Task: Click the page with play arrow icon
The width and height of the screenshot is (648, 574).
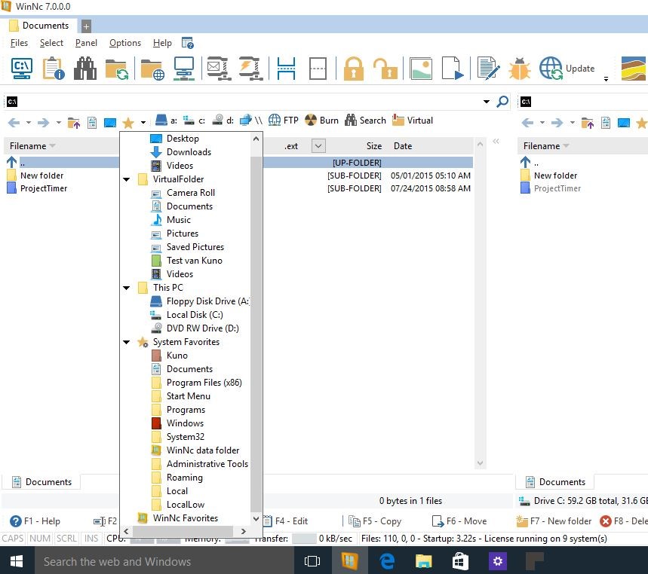Action: (x=453, y=69)
